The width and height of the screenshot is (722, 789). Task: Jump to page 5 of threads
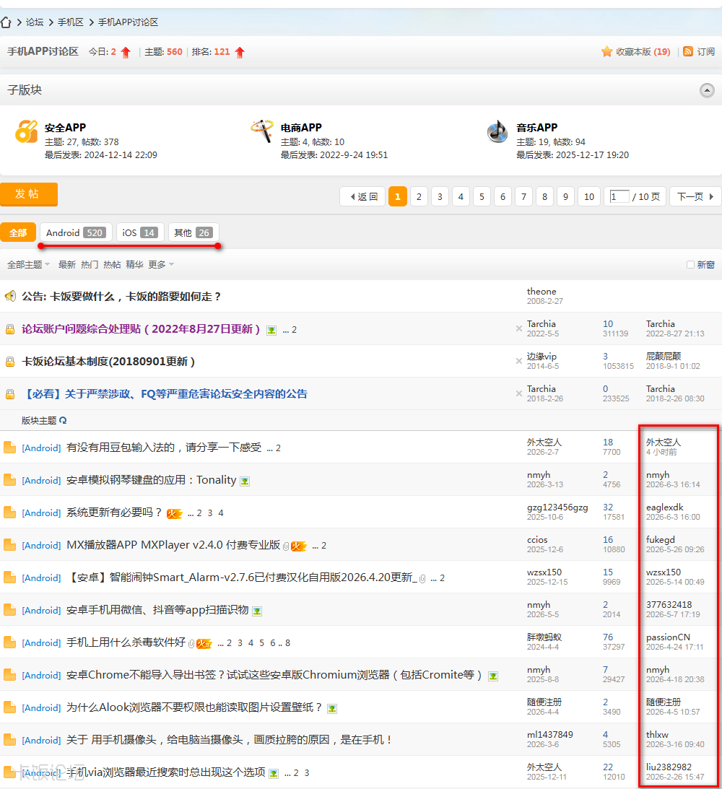point(482,197)
